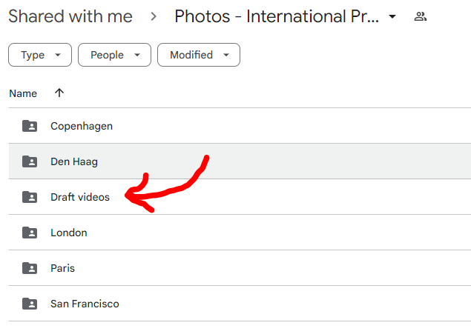Expand the folder title dropdown arrow
This screenshot has height=334, width=471.
click(x=392, y=16)
